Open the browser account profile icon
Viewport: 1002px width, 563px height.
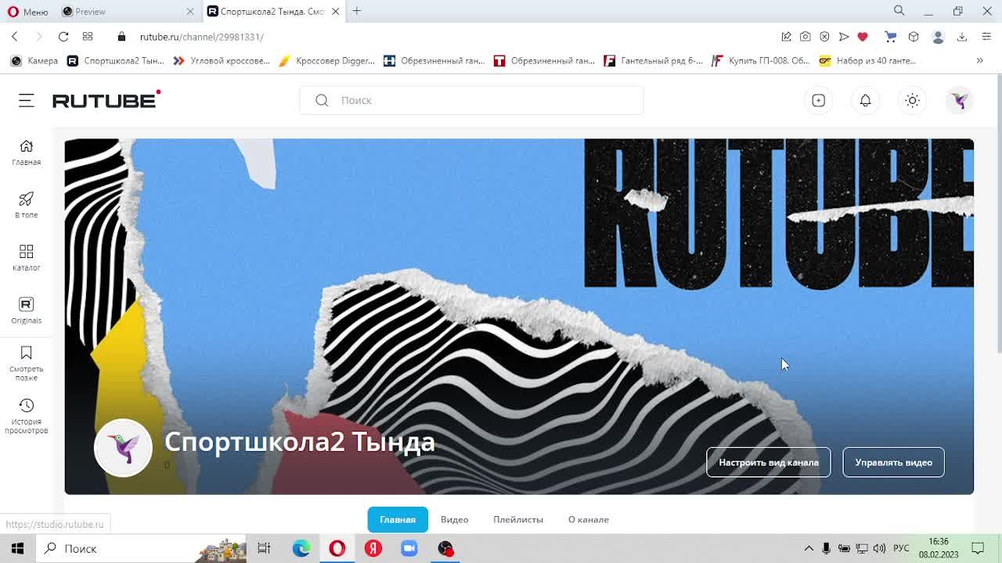coord(938,37)
